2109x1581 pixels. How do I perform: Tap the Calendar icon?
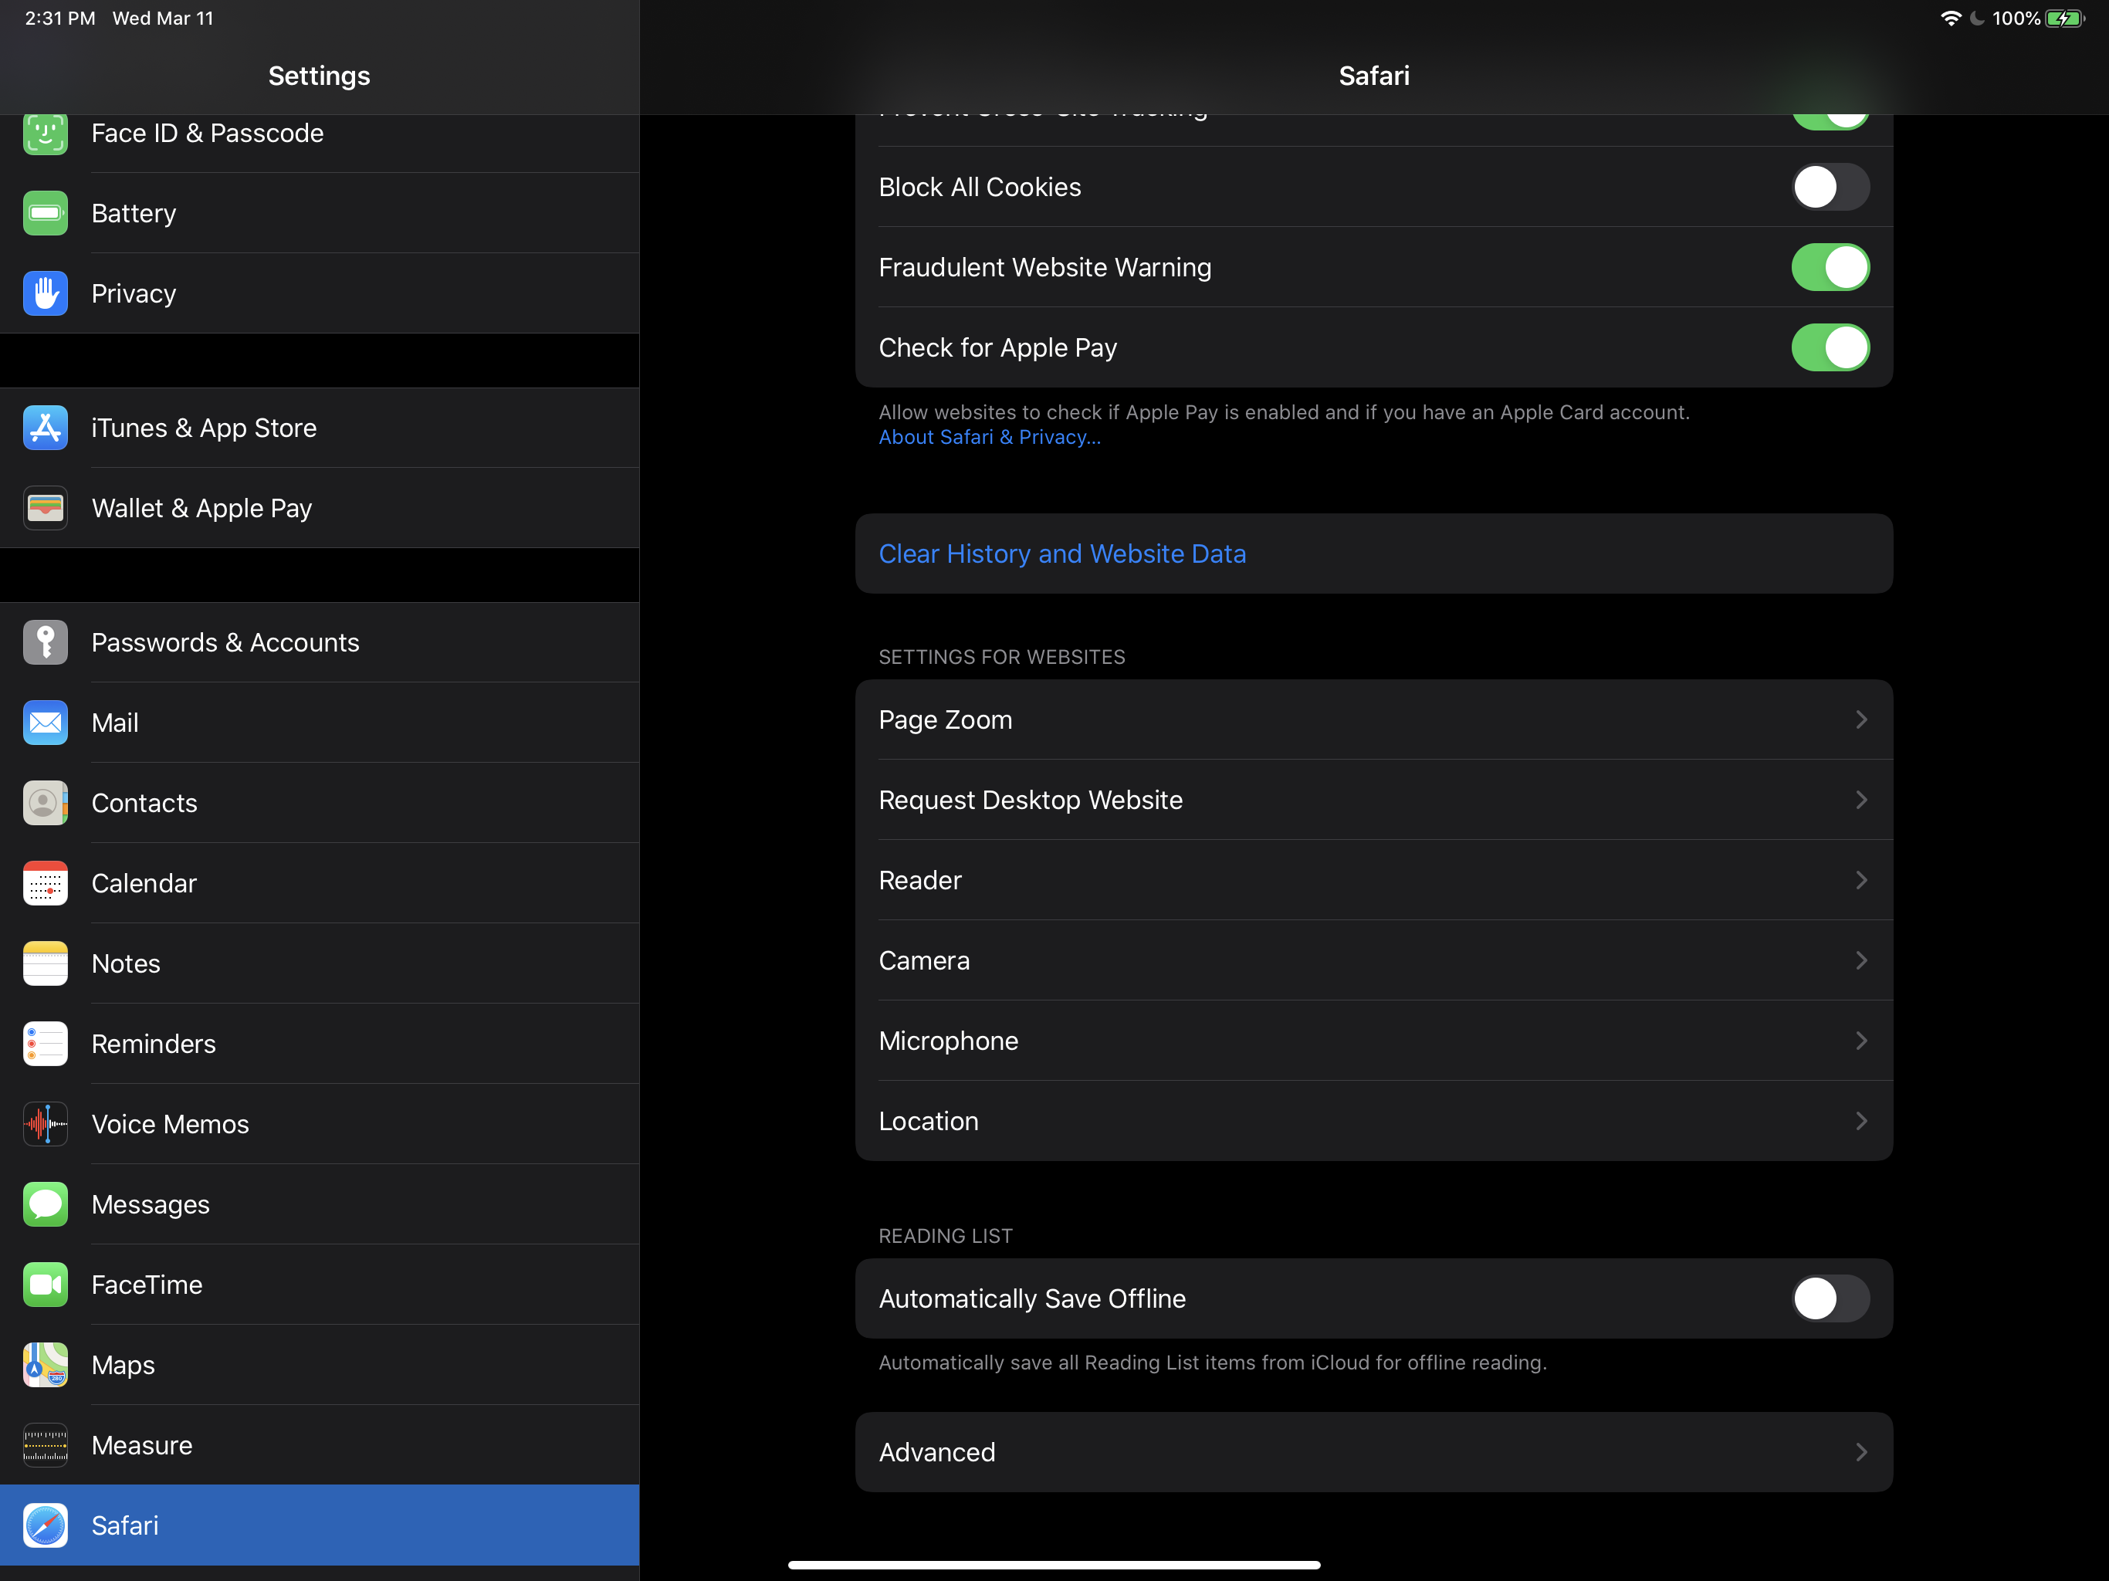point(45,883)
